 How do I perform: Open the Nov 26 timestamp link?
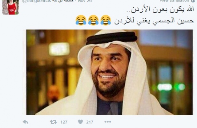(85, 1)
